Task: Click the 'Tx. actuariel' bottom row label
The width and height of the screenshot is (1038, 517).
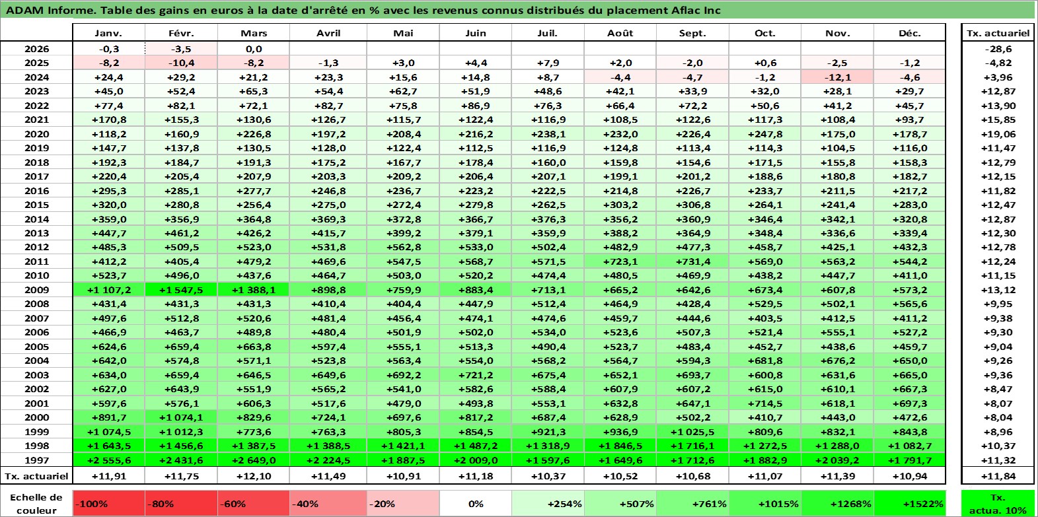Action: point(36,476)
